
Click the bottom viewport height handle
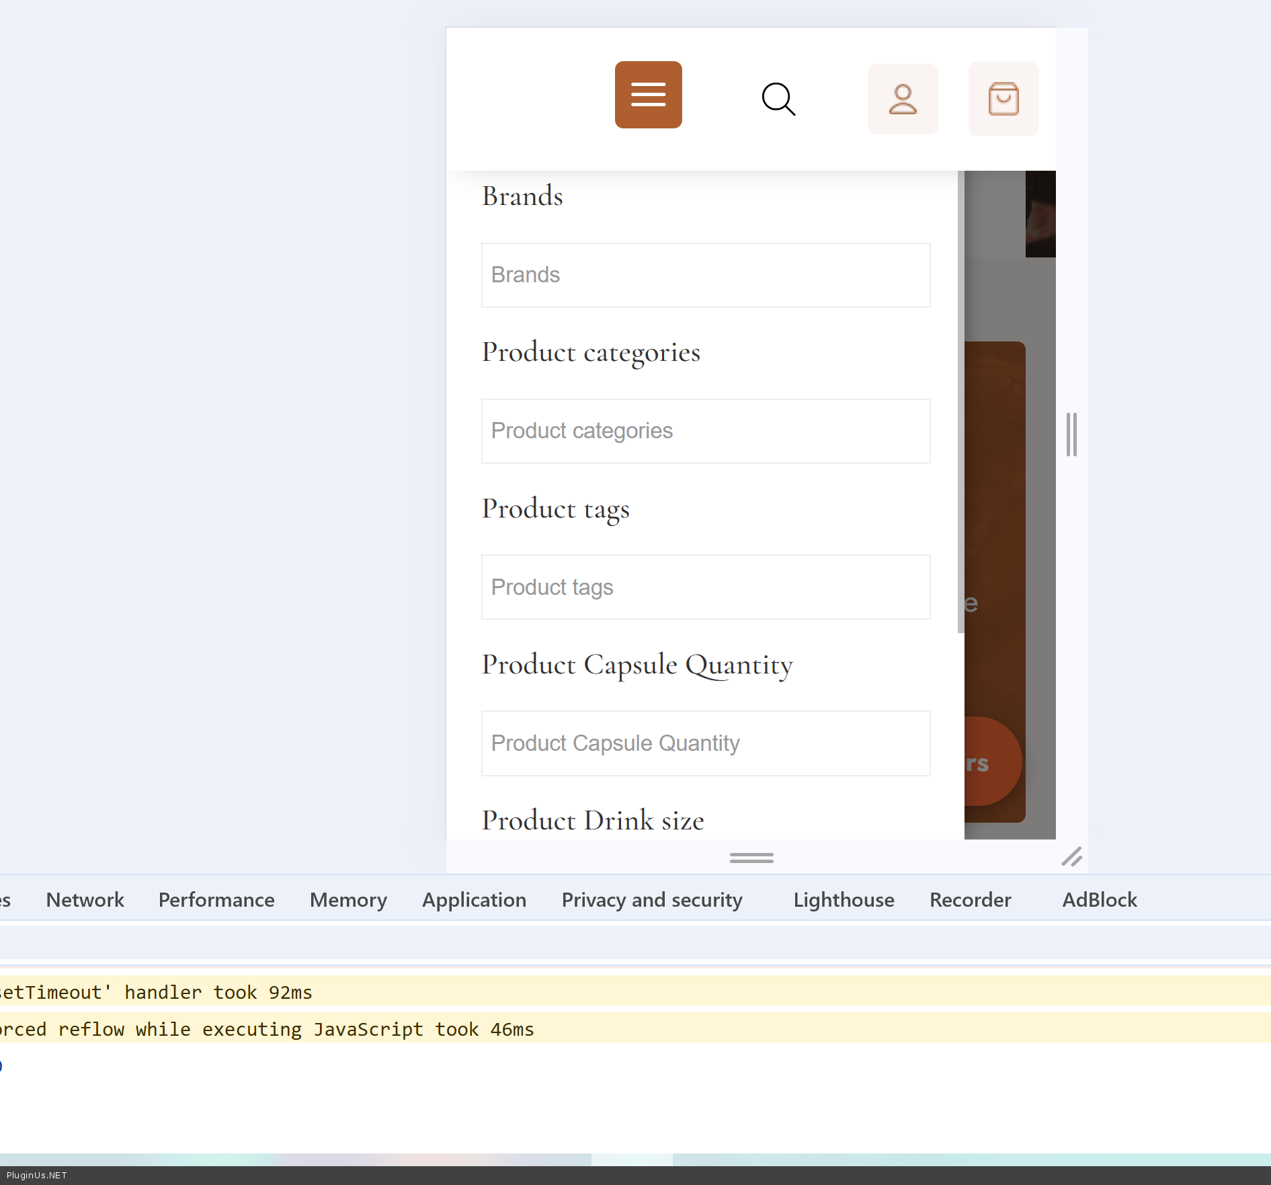[x=751, y=858]
